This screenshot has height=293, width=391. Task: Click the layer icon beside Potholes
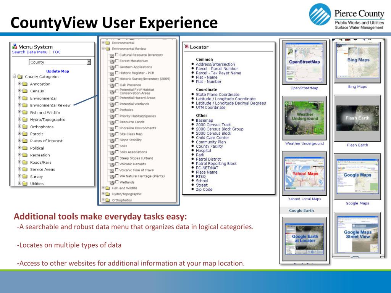click(x=112, y=110)
